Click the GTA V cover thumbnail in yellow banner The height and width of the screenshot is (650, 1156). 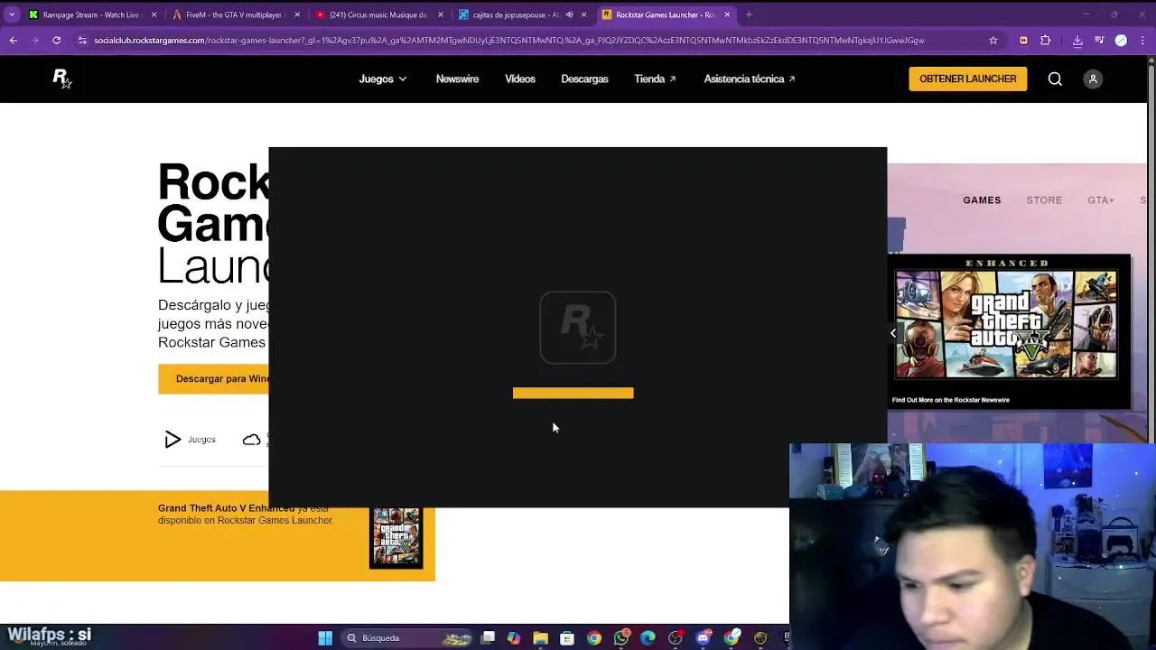point(396,536)
